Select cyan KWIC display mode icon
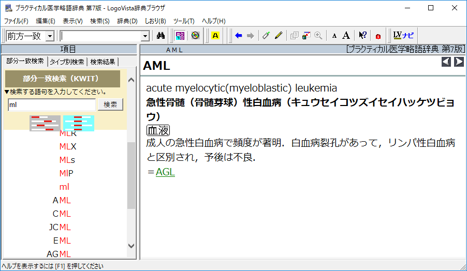 coord(79,123)
